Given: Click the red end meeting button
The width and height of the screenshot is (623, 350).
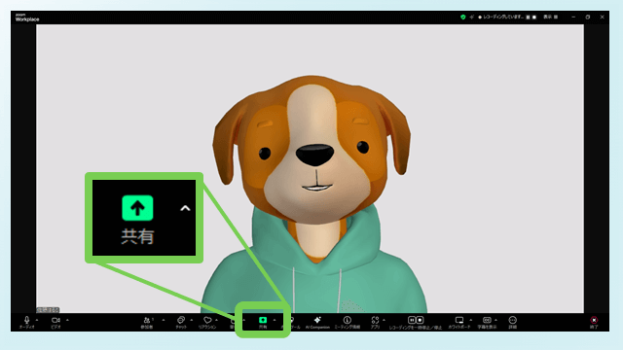Looking at the screenshot, I should tap(594, 320).
